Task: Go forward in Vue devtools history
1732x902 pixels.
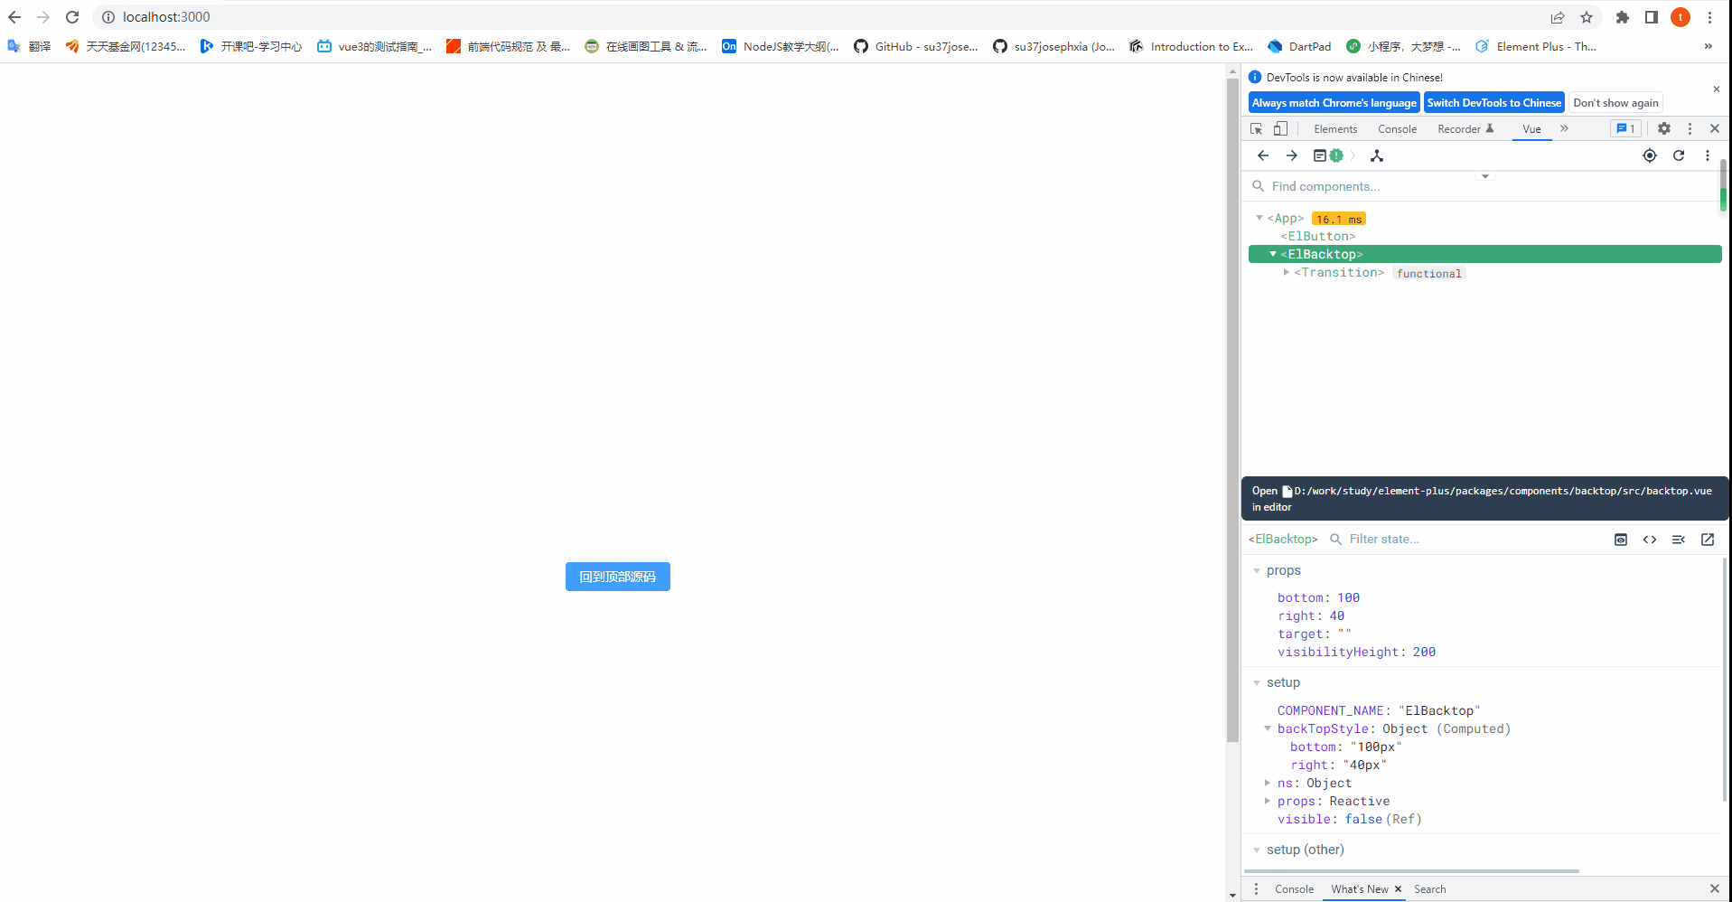Action: pos(1292,155)
